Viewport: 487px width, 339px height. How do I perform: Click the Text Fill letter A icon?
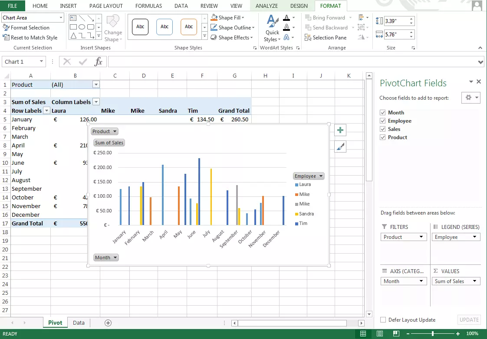click(286, 18)
